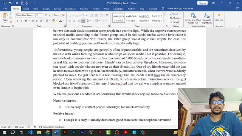Screen dimensions: 242x136
Task: Clear all formatting icon
Action: [x=63, y=15]
